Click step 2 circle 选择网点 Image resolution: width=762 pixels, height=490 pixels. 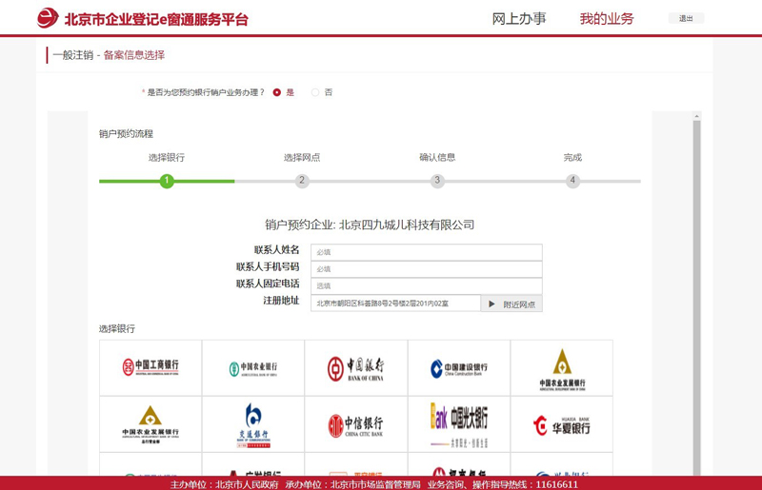302,181
